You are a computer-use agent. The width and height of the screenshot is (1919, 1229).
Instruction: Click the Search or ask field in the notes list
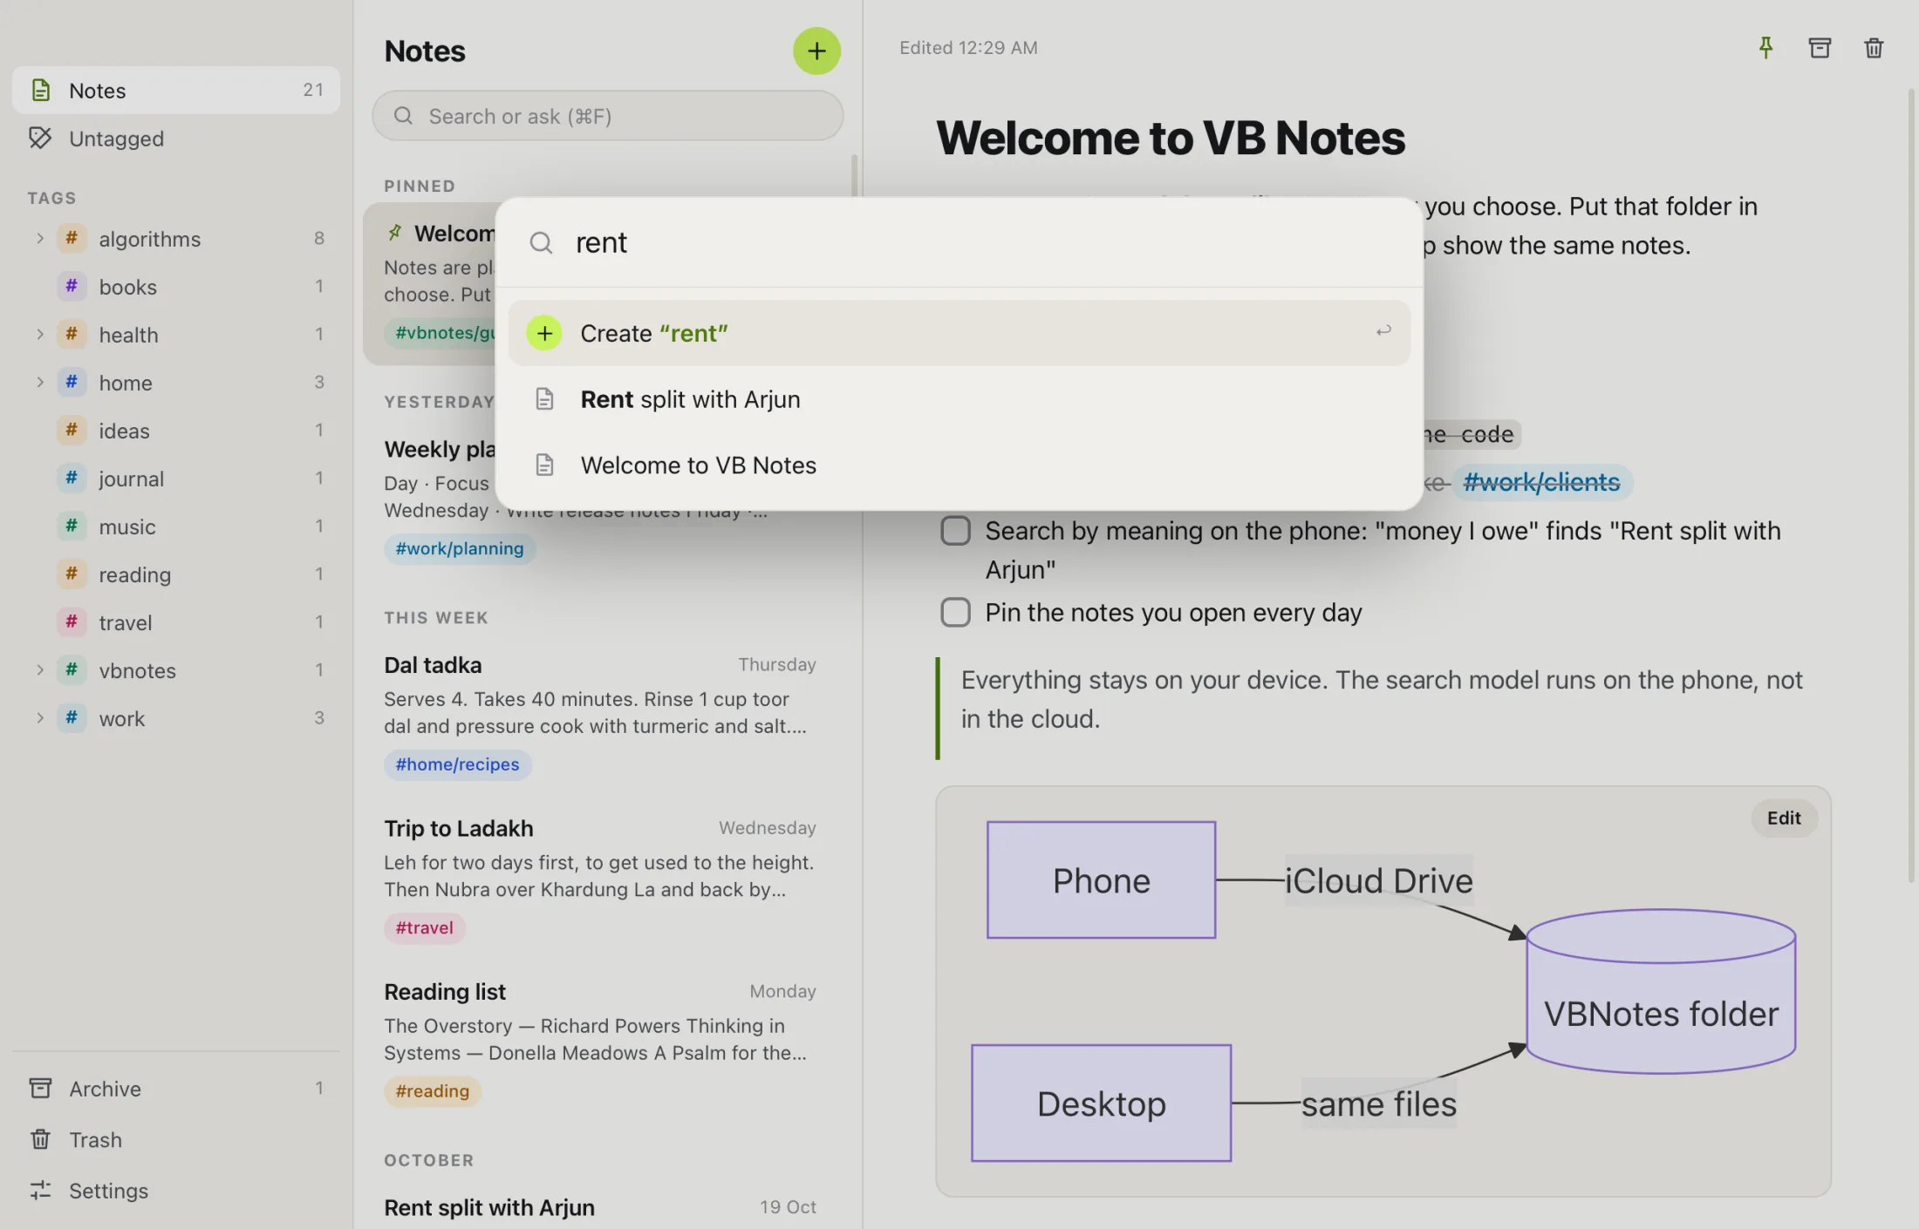point(607,116)
